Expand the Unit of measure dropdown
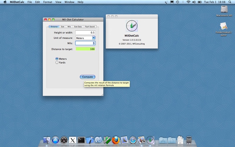 click(x=93, y=38)
